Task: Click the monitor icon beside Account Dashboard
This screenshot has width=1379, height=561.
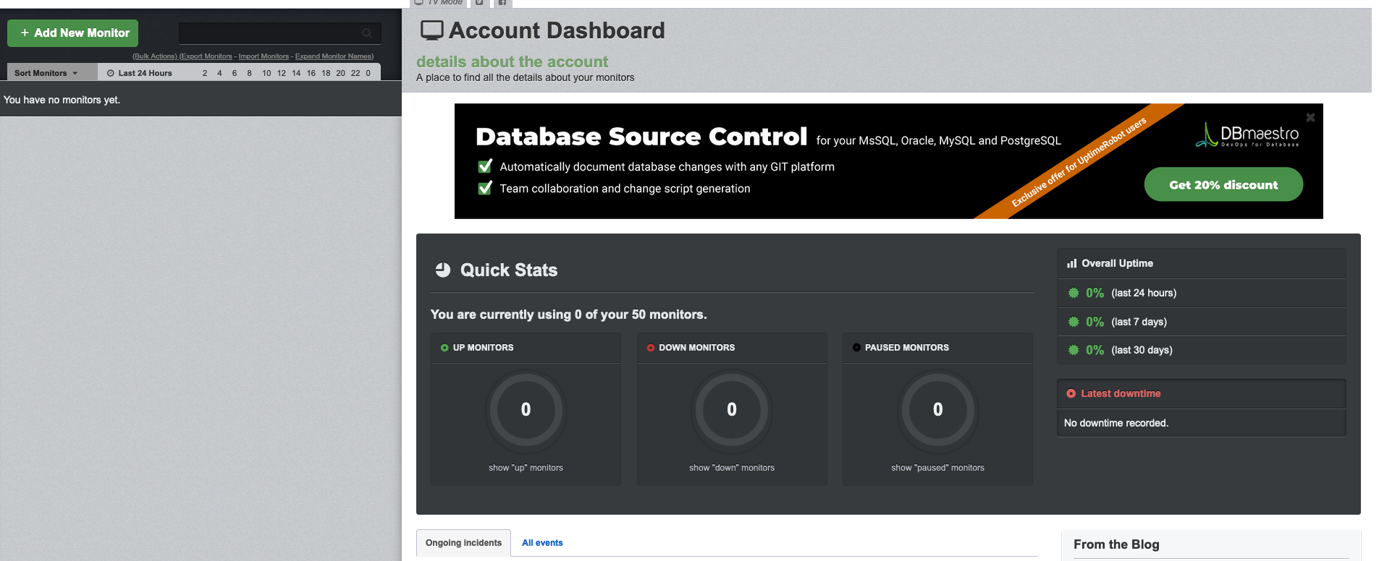Action: 432,30
